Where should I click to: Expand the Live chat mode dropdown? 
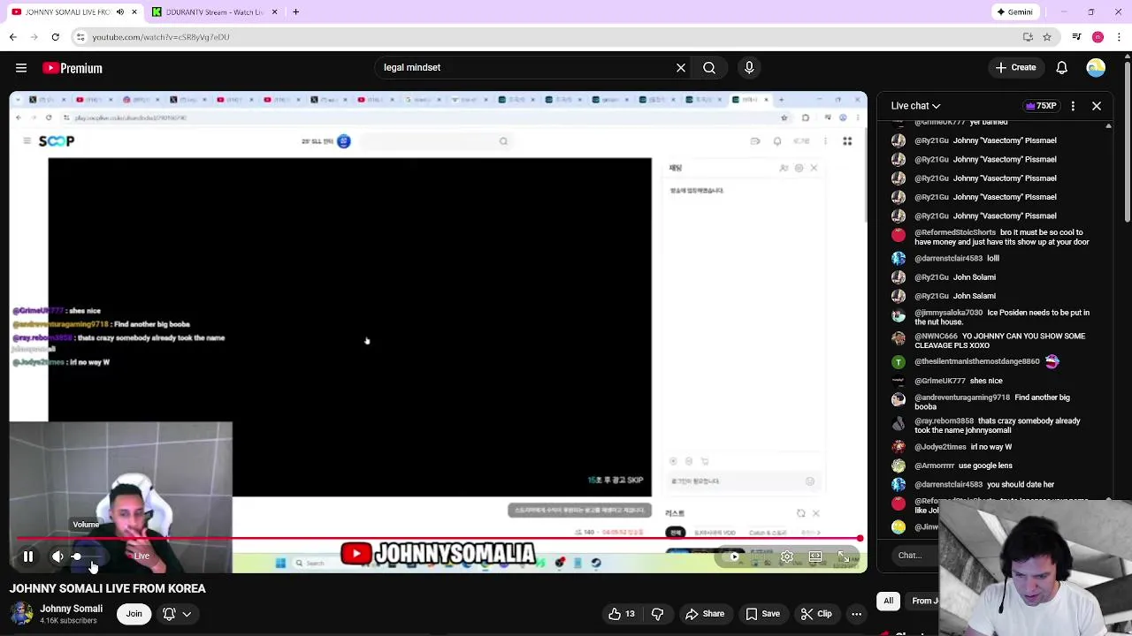click(915, 106)
